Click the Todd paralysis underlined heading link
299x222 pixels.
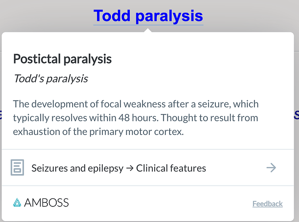pos(148,16)
